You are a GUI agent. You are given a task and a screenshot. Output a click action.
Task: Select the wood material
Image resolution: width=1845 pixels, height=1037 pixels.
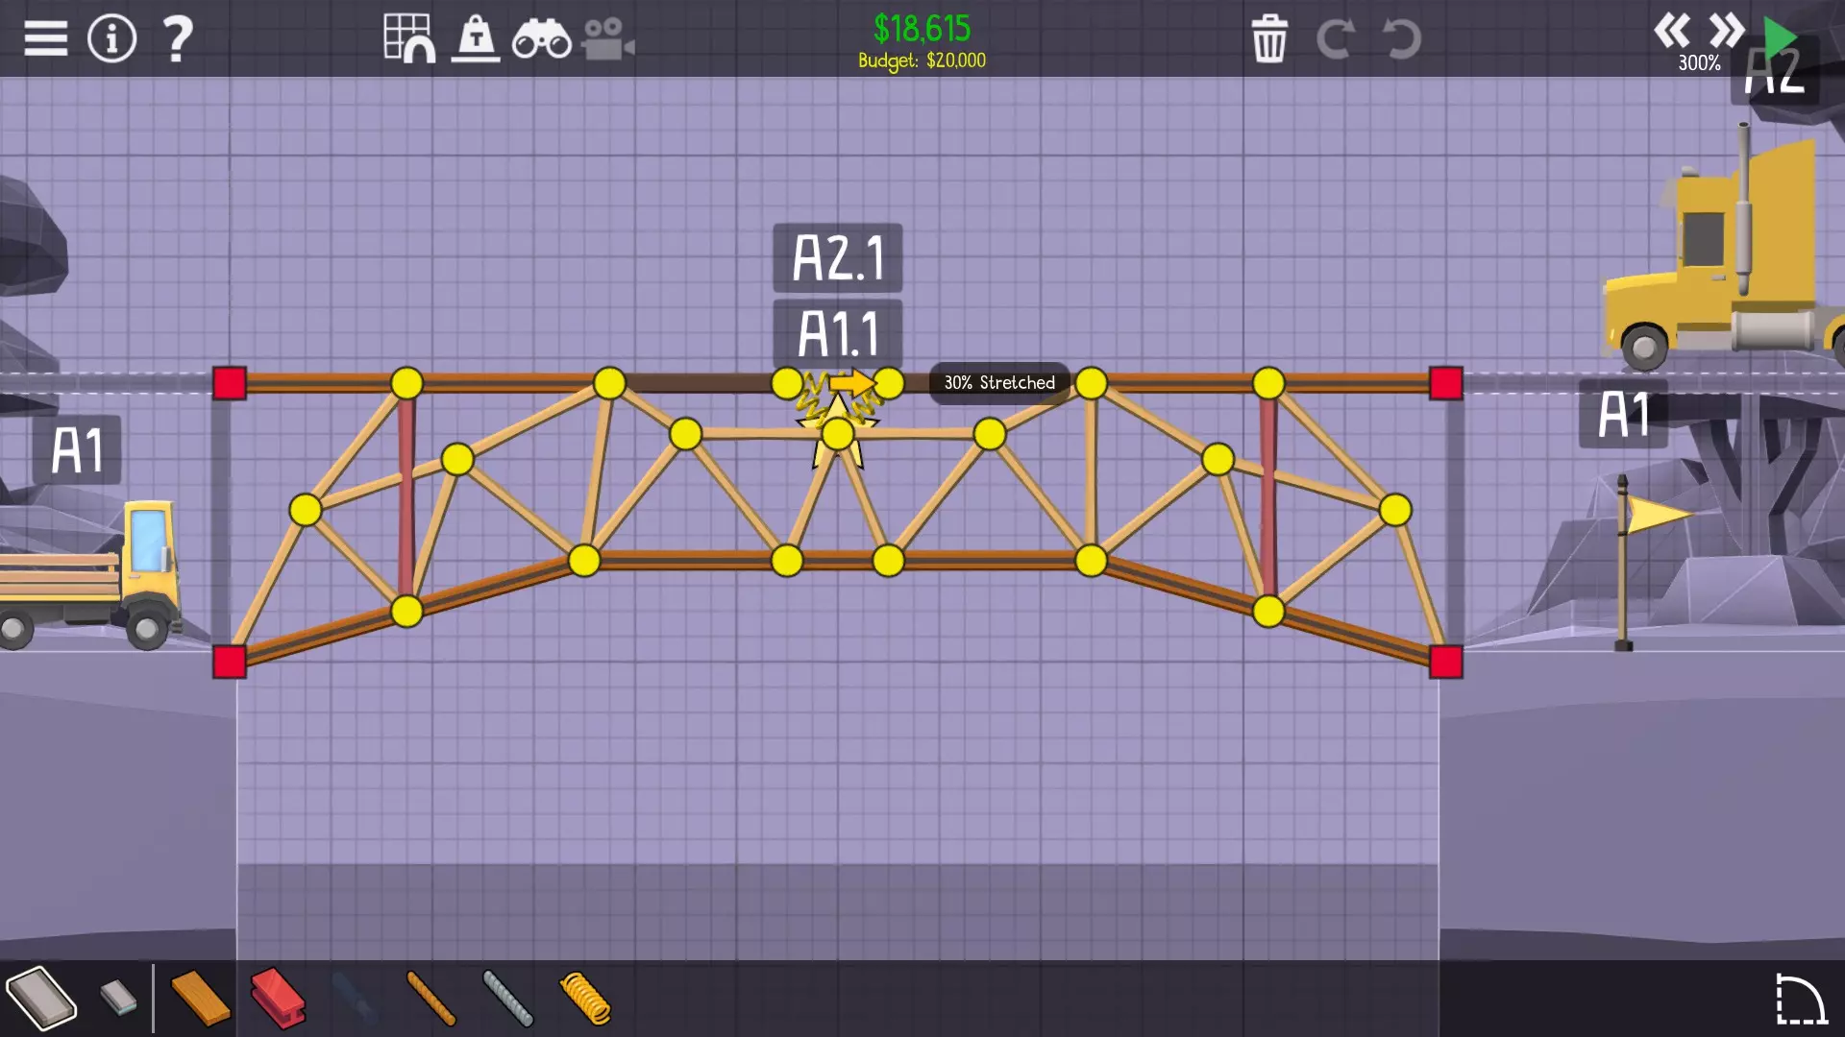tap(200, 998)
